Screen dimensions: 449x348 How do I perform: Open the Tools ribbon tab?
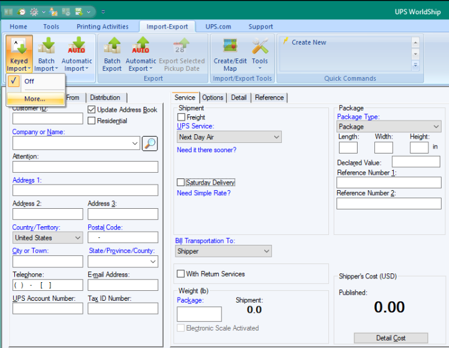pos(51,27)
